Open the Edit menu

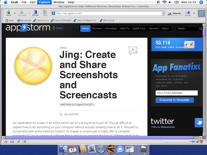33,2
